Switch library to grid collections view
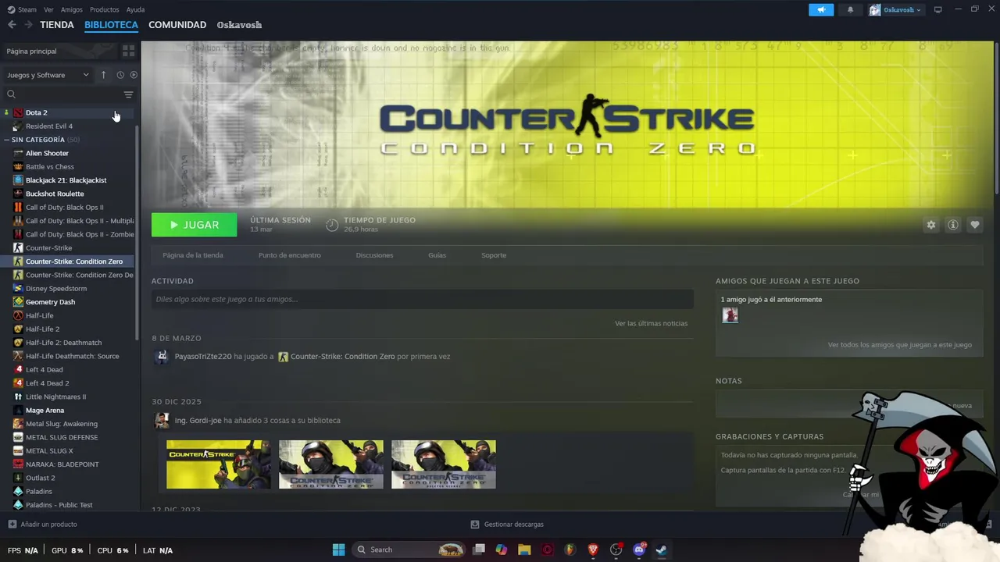Image resolution: width=1000 pixels, height=562 pixels. [128, 51]
